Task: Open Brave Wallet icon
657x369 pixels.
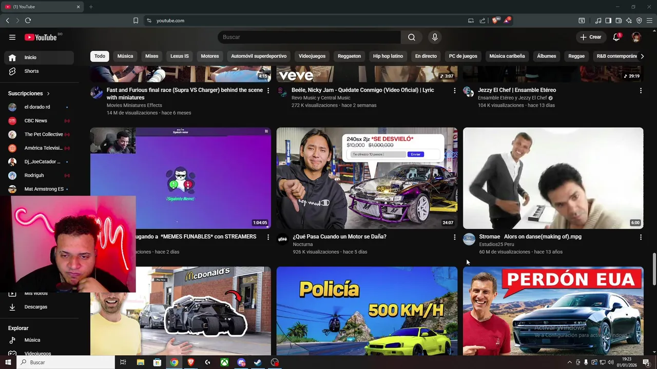Action: pyautogui.click(x=619, y=20)
